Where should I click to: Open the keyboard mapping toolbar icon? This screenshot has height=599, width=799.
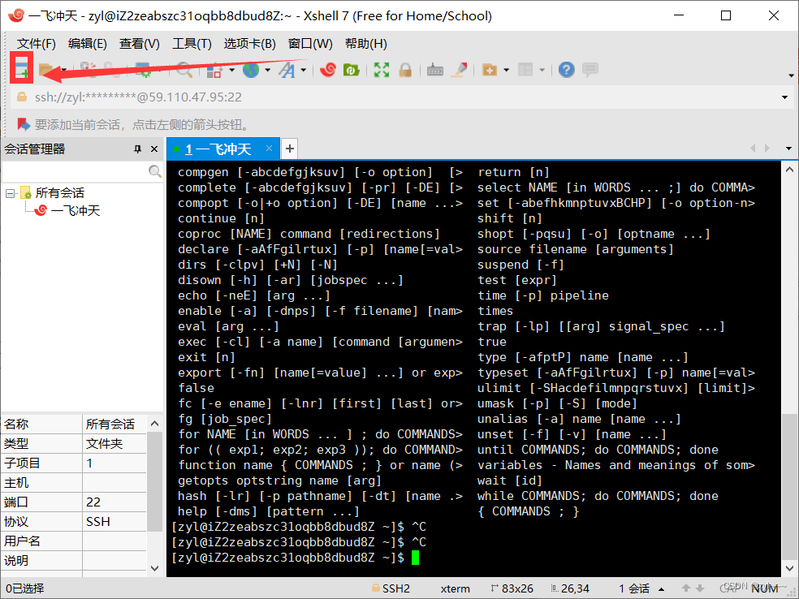coord(434,70)
